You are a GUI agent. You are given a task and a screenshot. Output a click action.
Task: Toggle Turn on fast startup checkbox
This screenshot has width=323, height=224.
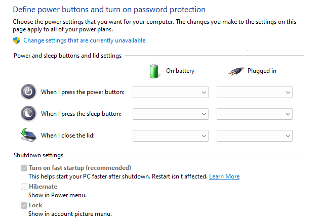[24, 168]
